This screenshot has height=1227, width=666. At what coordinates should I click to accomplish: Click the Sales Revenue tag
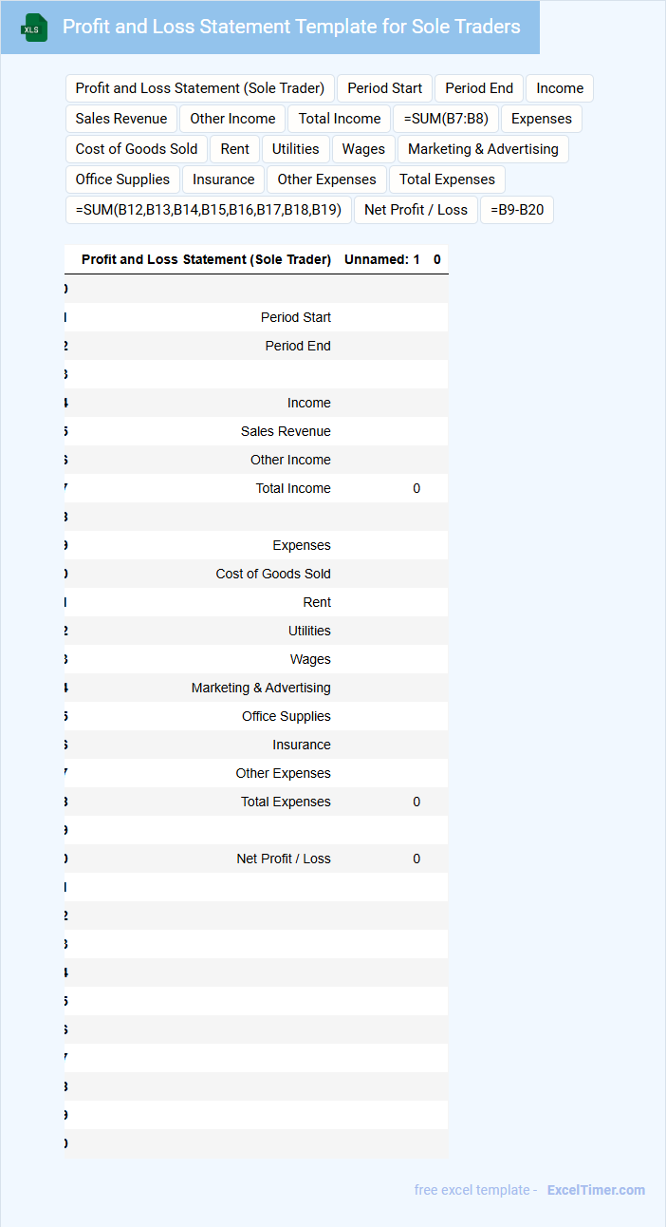[120, 119]
